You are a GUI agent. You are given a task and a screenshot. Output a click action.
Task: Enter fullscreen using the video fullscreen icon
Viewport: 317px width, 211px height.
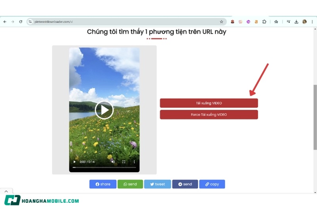click(x=124, y=162)
